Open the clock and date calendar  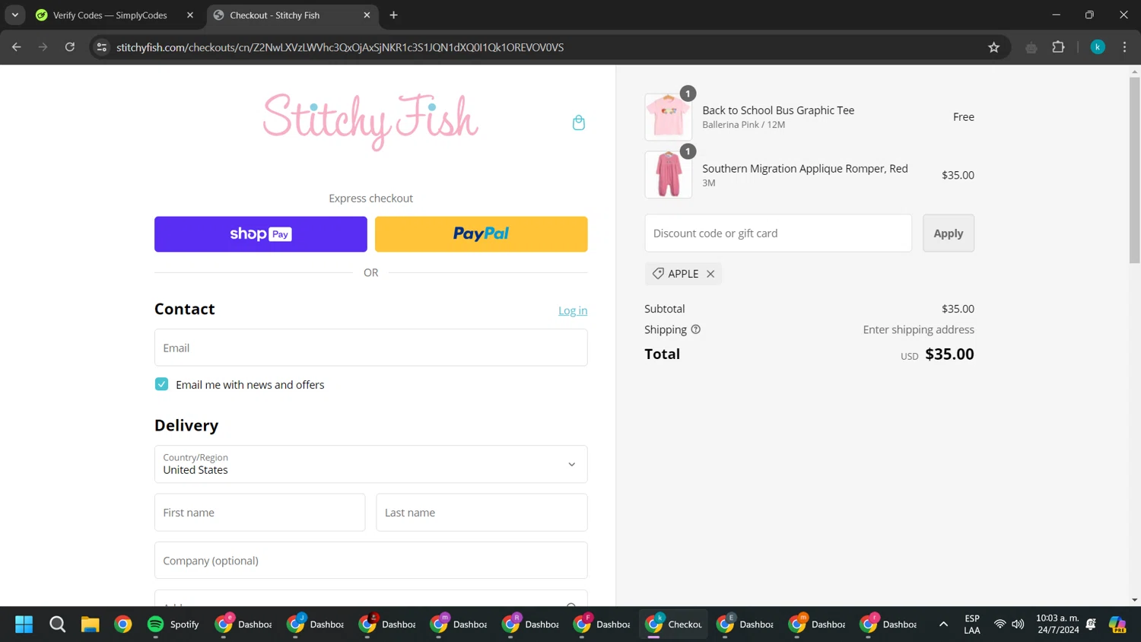coord(1057,625)
